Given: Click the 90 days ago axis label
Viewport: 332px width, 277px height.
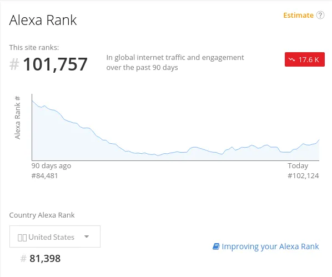Looking at the screenshot, I should 51,166.
